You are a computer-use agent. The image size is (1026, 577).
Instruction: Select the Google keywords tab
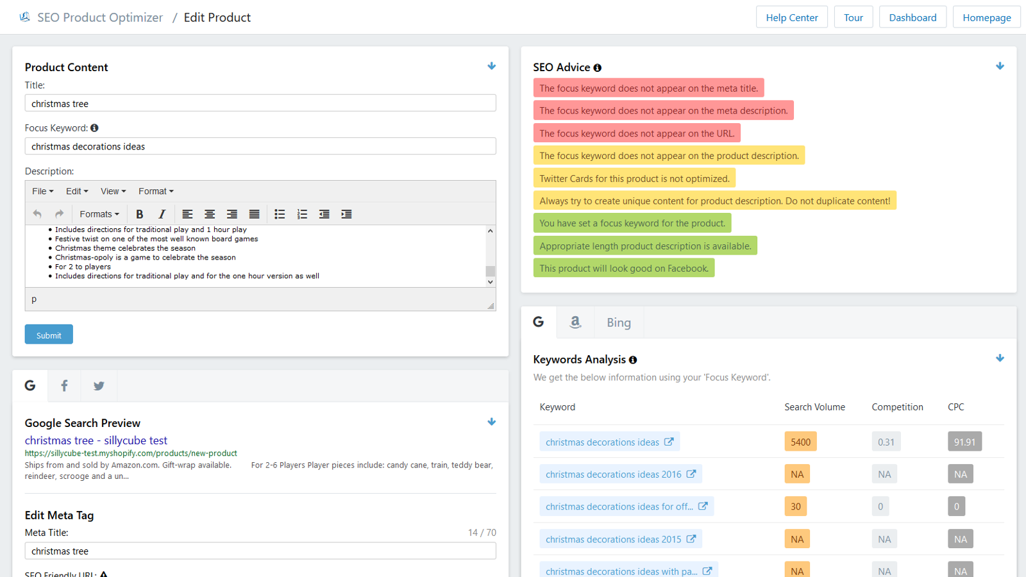point(539,322)
